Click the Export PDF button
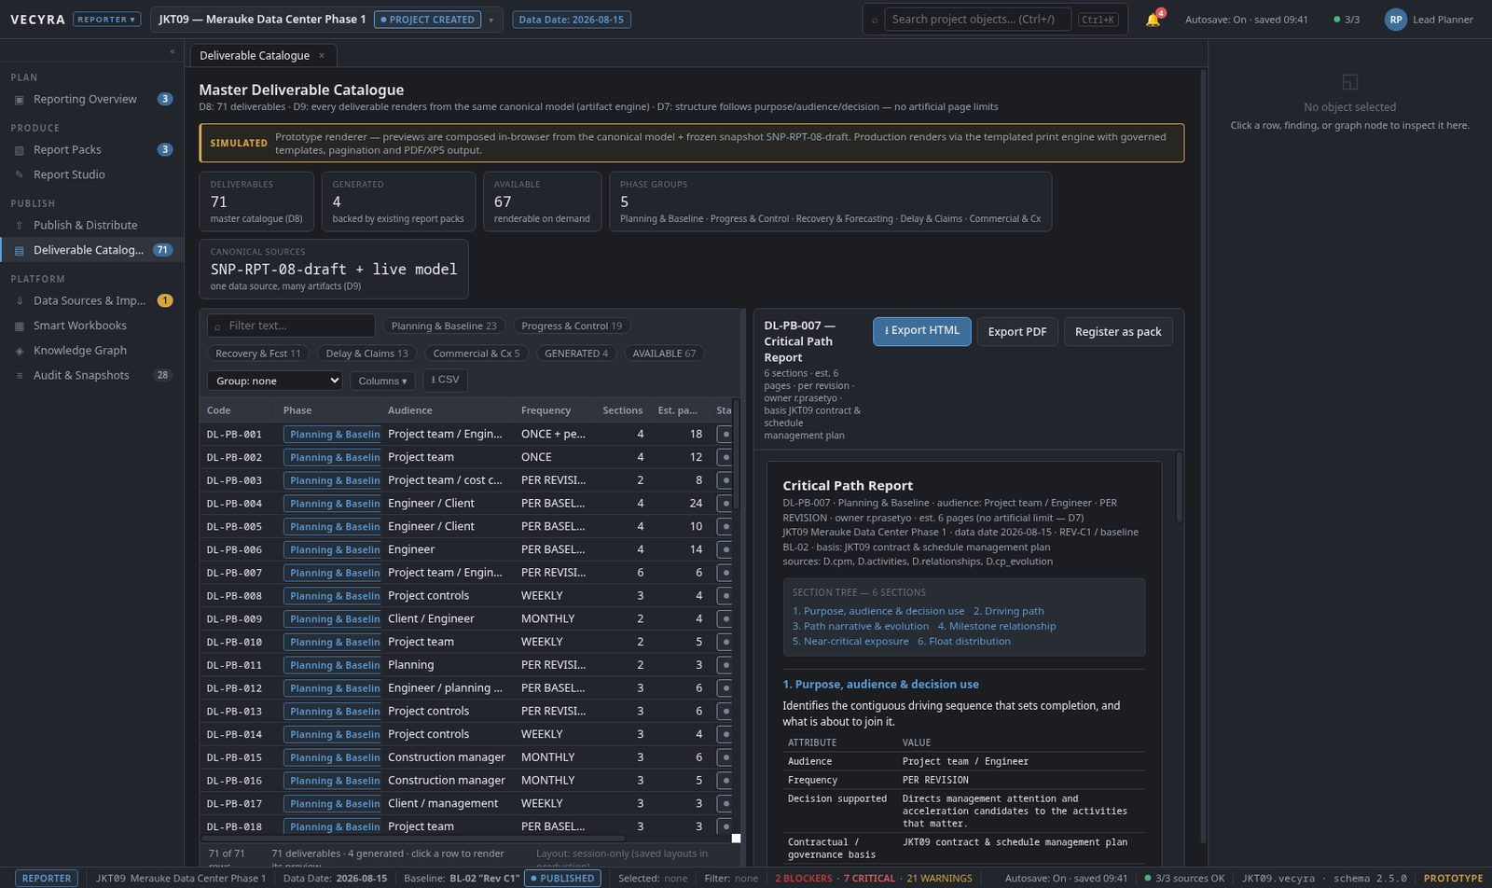Viewport: 1492px width, 888px height. pos(1016,331)
